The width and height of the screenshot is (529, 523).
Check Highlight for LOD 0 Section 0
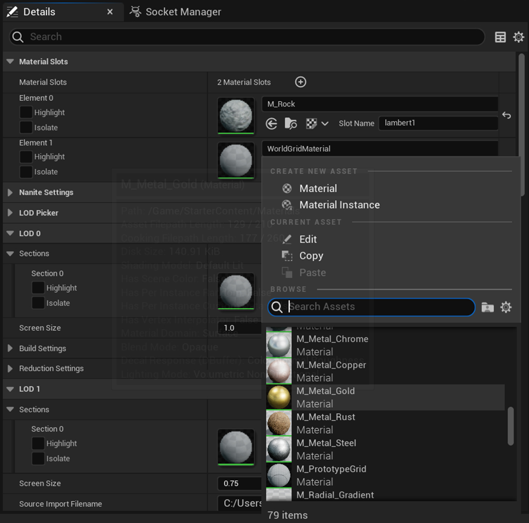tap(38, 288)
